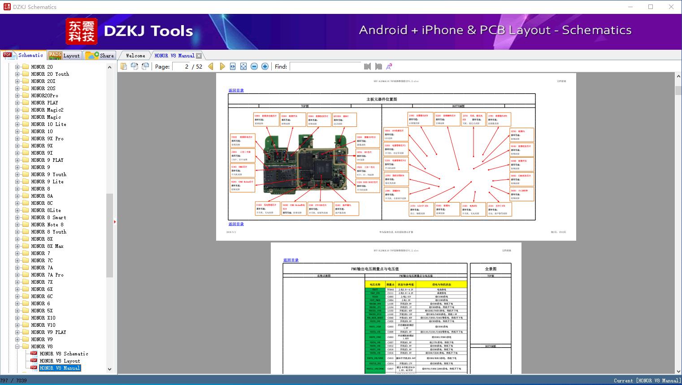The image size is (682, 385).
Task: Click tree panel scroll down arrow
Action: pyautogui.click(x=109, y=369)
